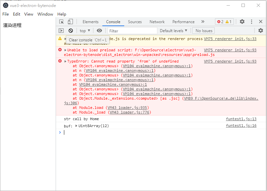Open DevTools settings via the gear icon
Screen dimensions: 267x191
[x=242, y=22]
